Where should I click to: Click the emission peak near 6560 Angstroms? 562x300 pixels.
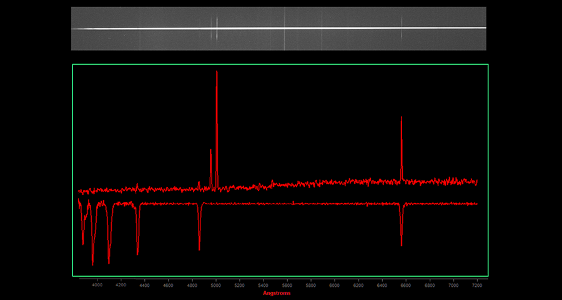[x=402, y=117]
